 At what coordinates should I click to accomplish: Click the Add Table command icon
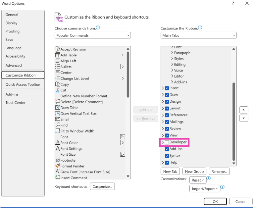[x=58, y=55]
